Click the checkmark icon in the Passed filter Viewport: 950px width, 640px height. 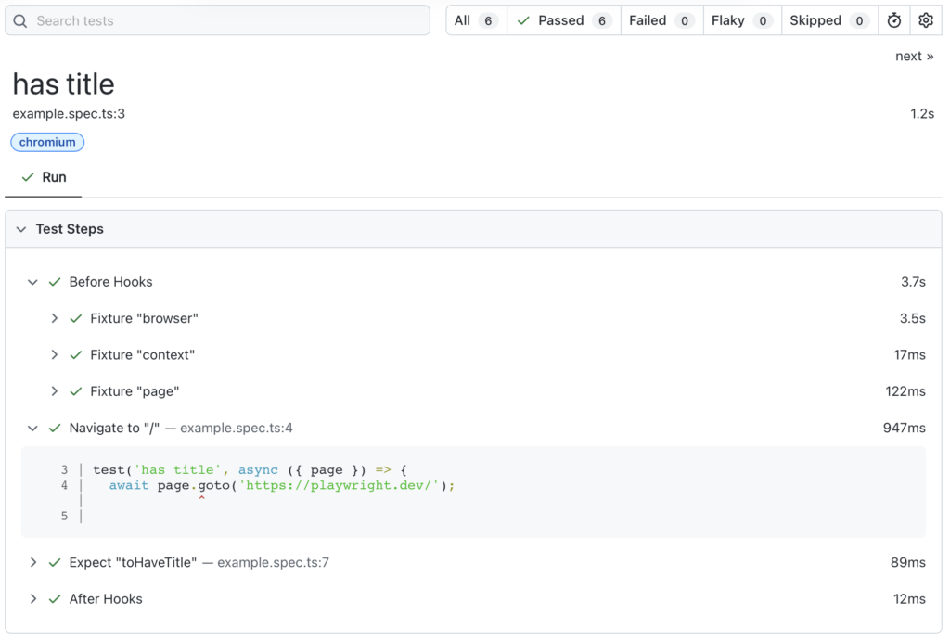click(523, 20)
